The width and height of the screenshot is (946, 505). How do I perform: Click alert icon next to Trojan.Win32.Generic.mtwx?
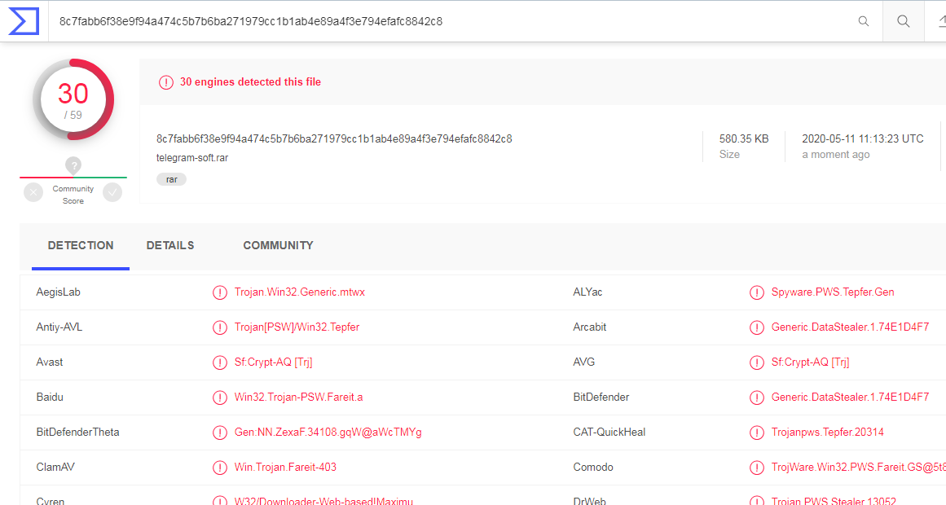(219, 292)
